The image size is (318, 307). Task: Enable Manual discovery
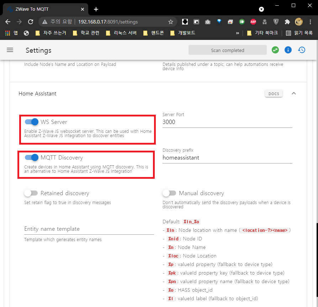[169, 193]
